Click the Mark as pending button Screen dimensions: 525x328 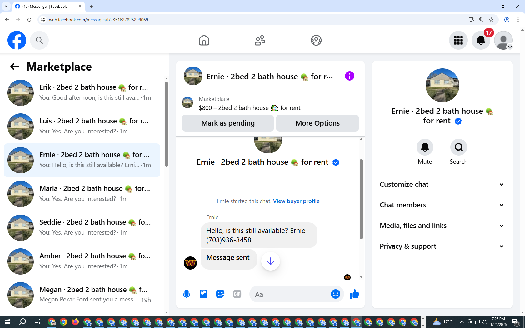tap(228, 123)
